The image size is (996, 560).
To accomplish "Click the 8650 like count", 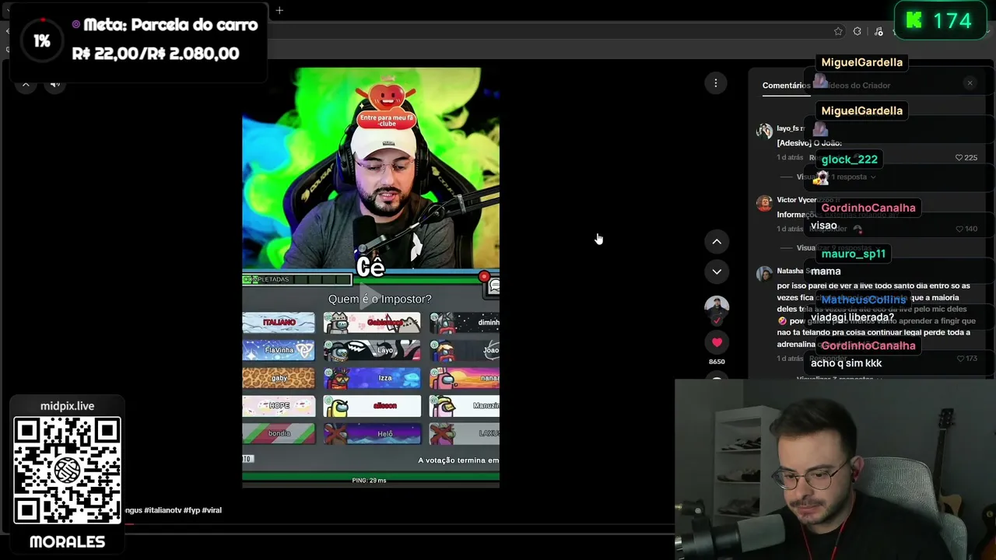I will pyautogui.click(x=717, y=362).
